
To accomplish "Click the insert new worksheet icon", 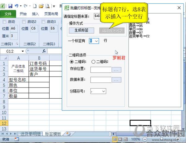I will tap(69, 134).
